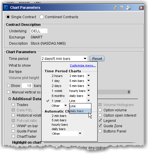Viewport: 148px width, 156px height.
Task: Open the Time period dropdown arrow
Action: (85, 58)
